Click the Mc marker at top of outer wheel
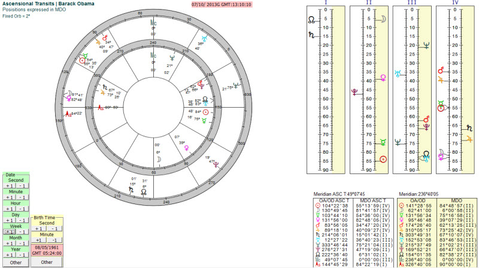 click(x=153, y=22)
